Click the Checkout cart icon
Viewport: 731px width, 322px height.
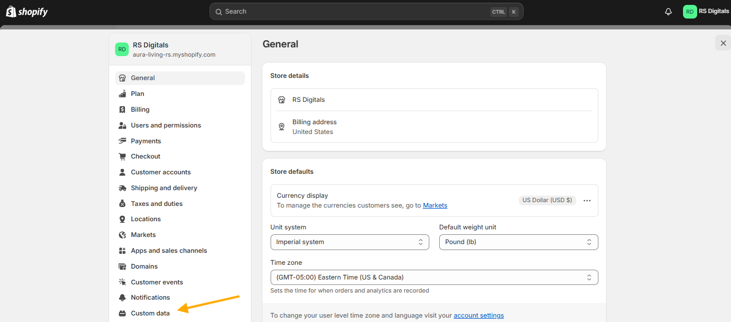122,156
